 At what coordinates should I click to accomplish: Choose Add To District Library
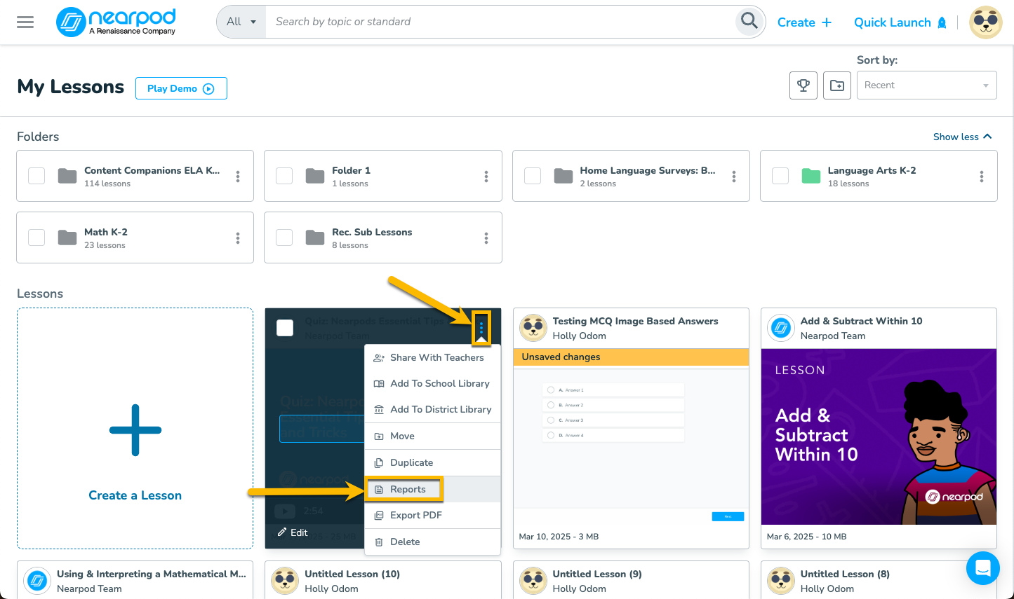click(432, 409)
